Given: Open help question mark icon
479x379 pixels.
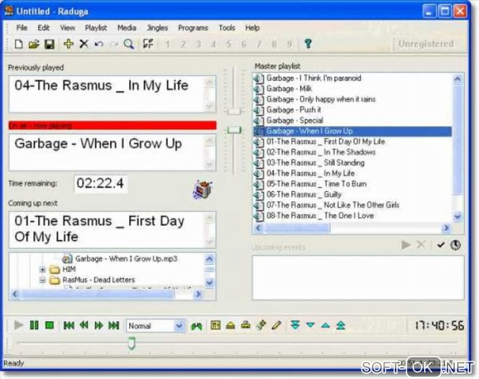Looking at the screenshot, I should point(308,44).
